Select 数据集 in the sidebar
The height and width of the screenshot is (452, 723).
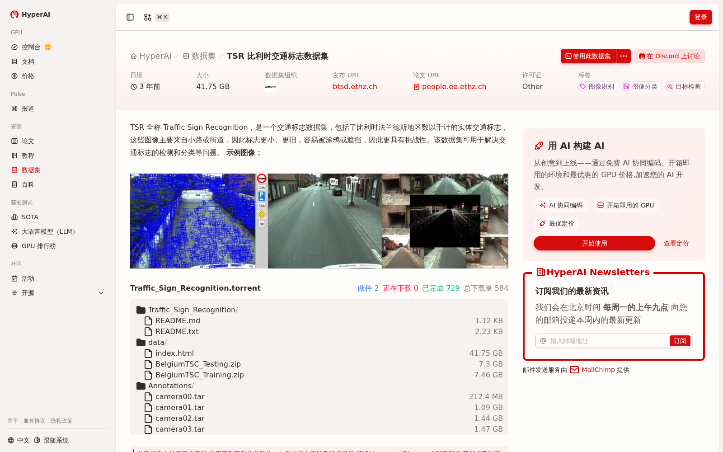pyautogui.click(x=31, y=170)
